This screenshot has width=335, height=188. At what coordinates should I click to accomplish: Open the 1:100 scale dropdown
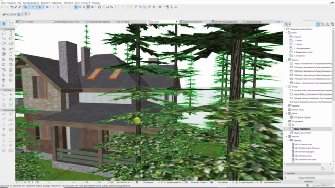99,182
